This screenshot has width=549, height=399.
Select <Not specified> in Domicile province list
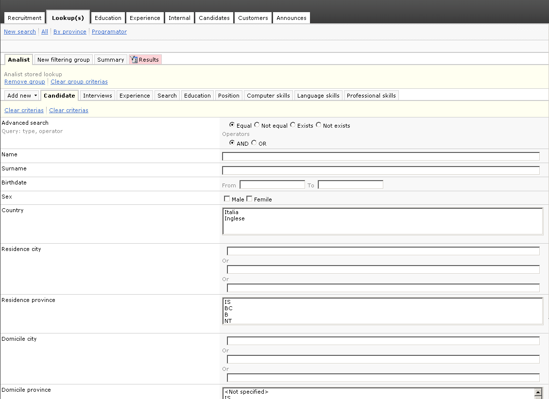[379, 392]
